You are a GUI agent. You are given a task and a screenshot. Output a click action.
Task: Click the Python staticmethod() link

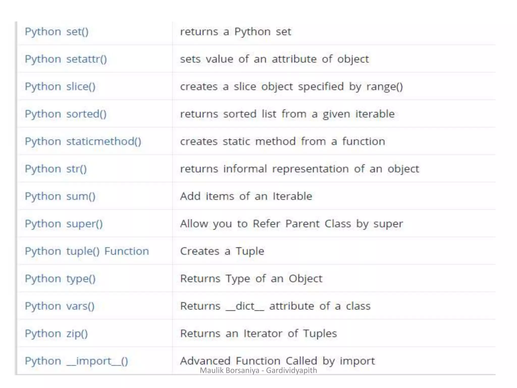[83, 141]
